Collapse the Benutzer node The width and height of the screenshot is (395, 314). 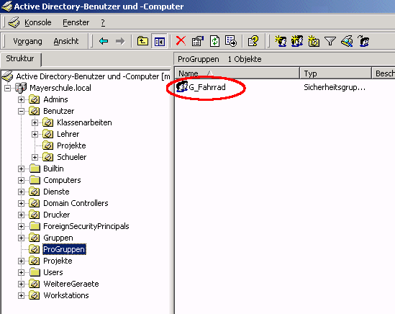[21, 111]
